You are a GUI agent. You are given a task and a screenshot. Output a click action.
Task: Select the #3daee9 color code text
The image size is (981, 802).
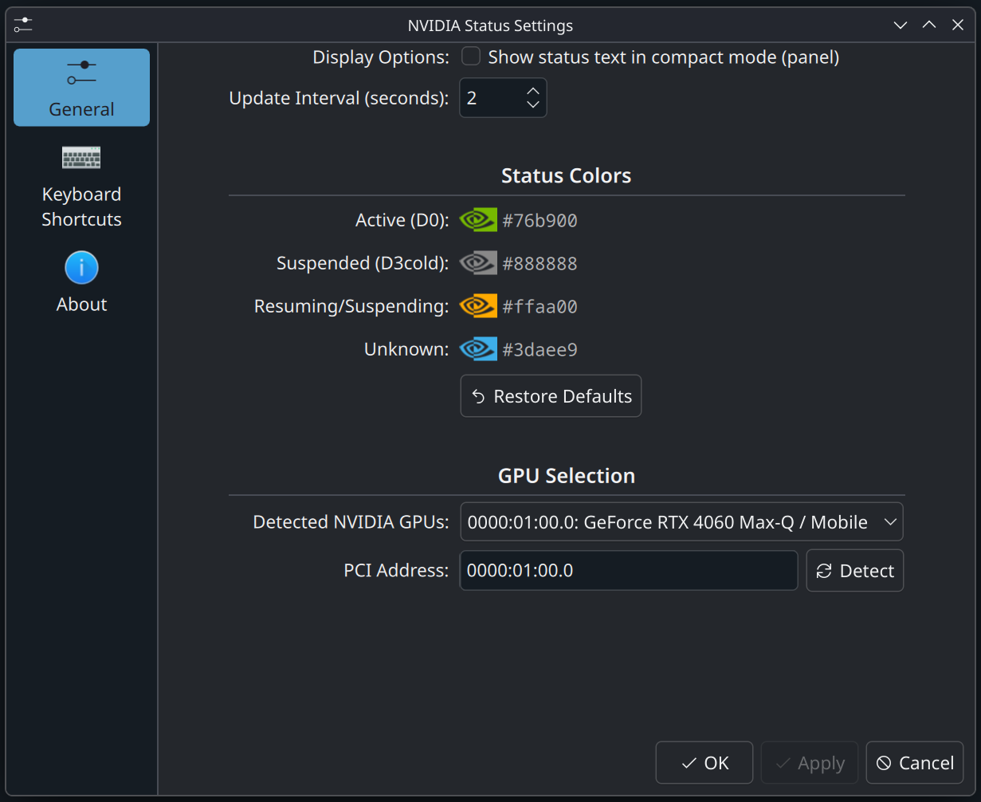540,349
